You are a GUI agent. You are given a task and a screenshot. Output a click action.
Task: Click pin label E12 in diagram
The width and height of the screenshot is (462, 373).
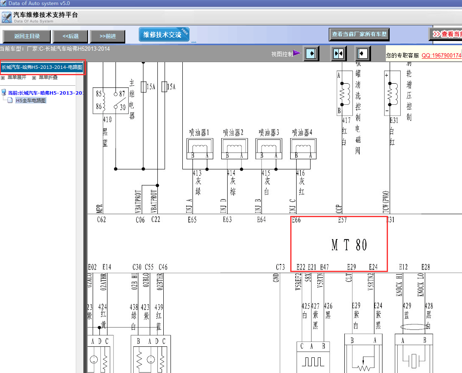pyautogui.click(x=403, y=267)
